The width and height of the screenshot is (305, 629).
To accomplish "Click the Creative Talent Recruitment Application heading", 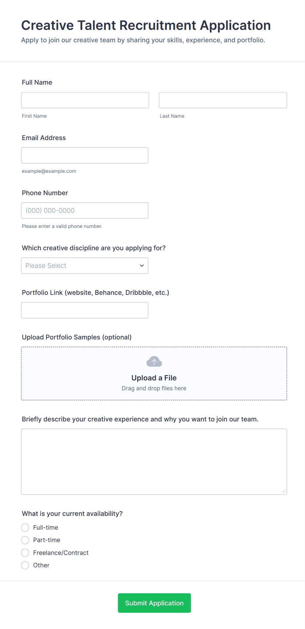I will (146, 25).
